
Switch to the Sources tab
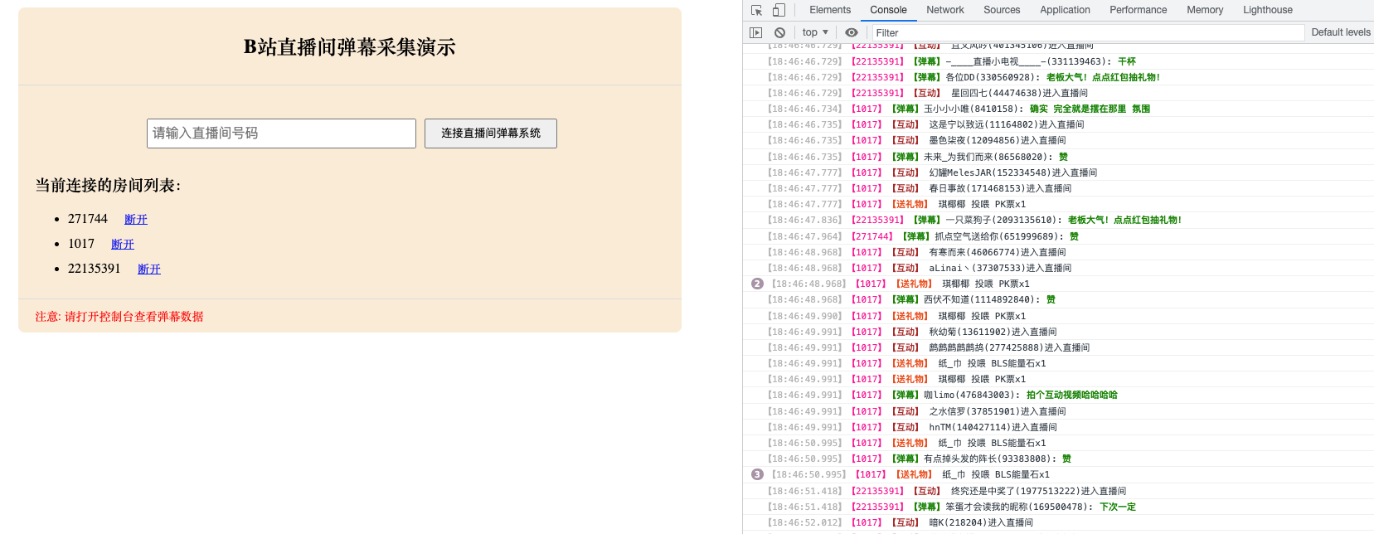click(x=1002, y=10)
